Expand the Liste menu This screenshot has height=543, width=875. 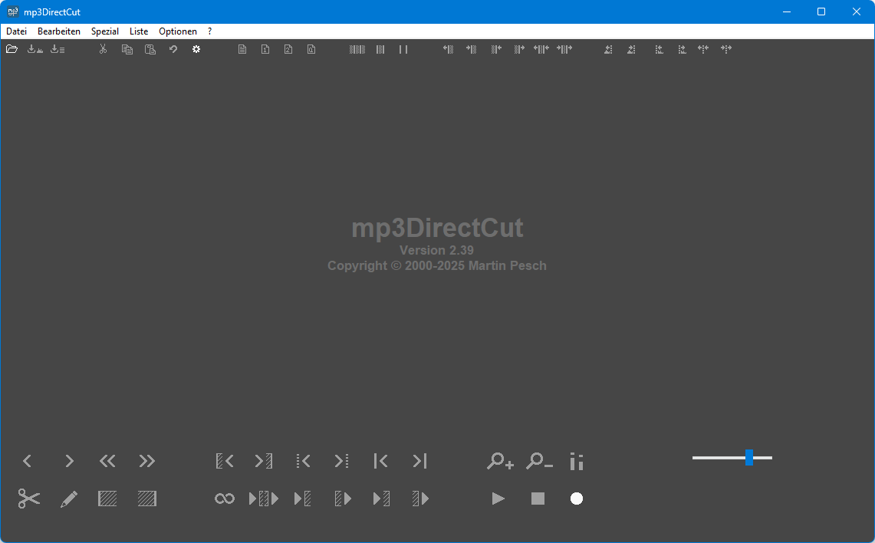tap(139, 31)
